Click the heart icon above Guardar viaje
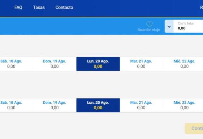Image resolution: width=203 pixels, height=139 pixels. 149,24
